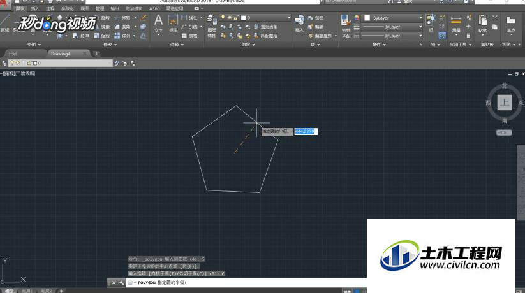
Task: Click 南 south on the ViewCube compass
Action: 505,120
